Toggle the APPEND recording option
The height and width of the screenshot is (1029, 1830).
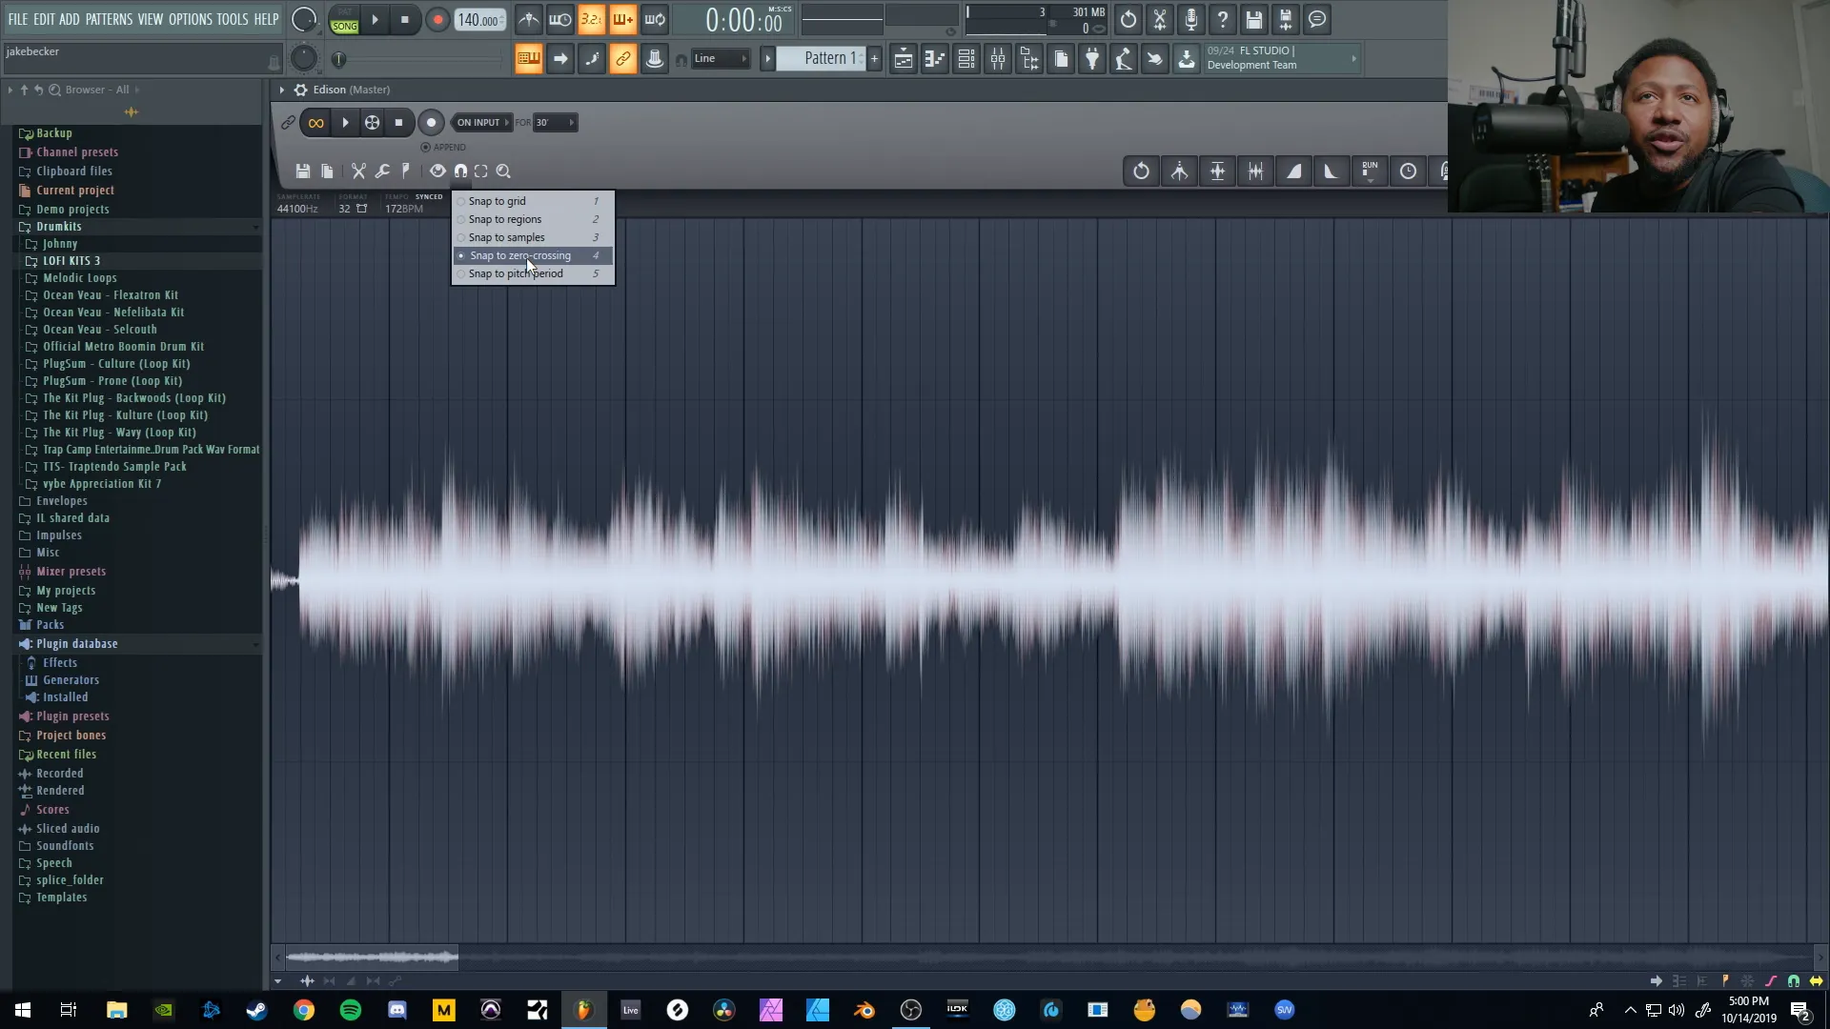426,148
